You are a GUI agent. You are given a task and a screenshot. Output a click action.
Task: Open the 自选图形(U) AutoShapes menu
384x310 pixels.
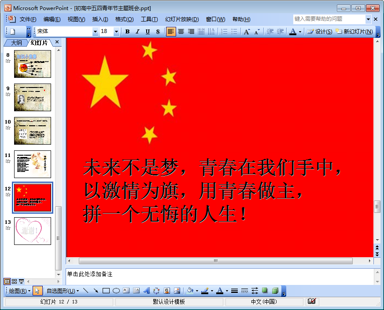tap(63, 291)
